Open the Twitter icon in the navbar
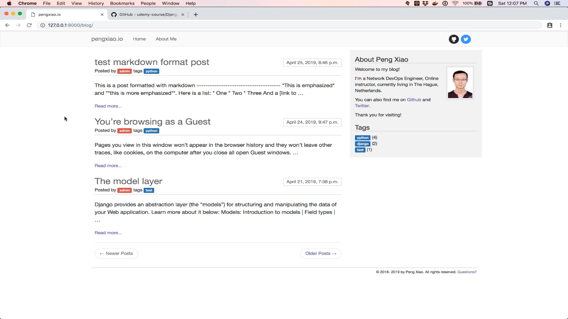568x319 pixels. (x=466, y=39)
